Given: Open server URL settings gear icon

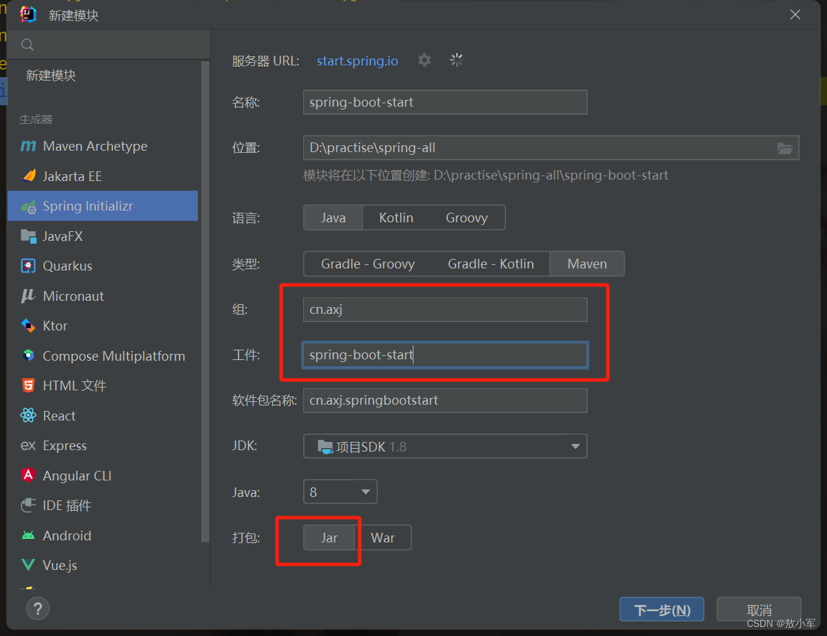Looking at the screenshot, I should (425, 60).
